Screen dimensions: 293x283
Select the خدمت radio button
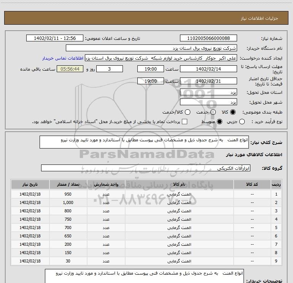pos(213,112)
